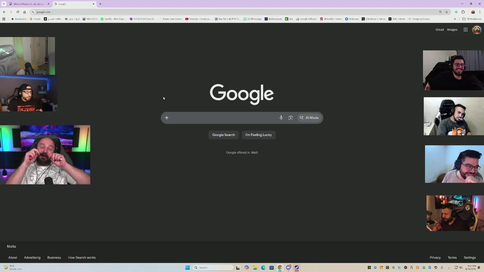
Task: Click the Chrome profile avatar in toolbar
Action: [473, 12]
